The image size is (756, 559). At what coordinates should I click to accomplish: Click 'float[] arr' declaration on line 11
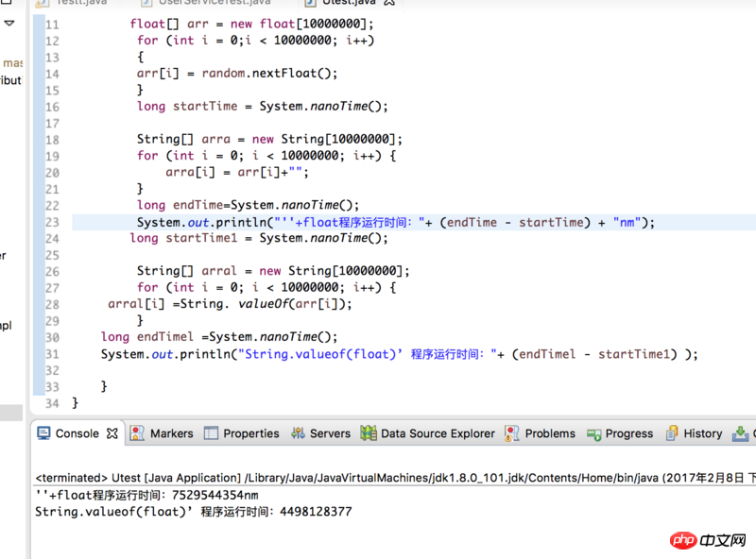(x=169, y=25)
